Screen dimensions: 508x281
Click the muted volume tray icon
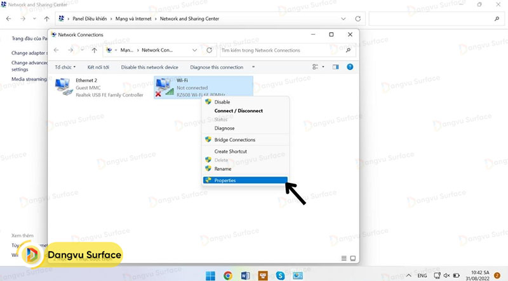click(446, 275)
